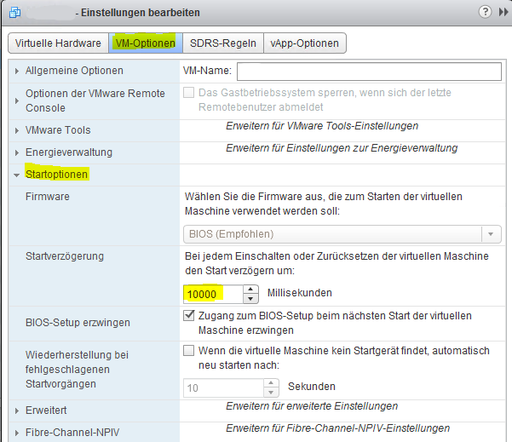Open the Firmware BIOS dropdown

tap(343, 234)
